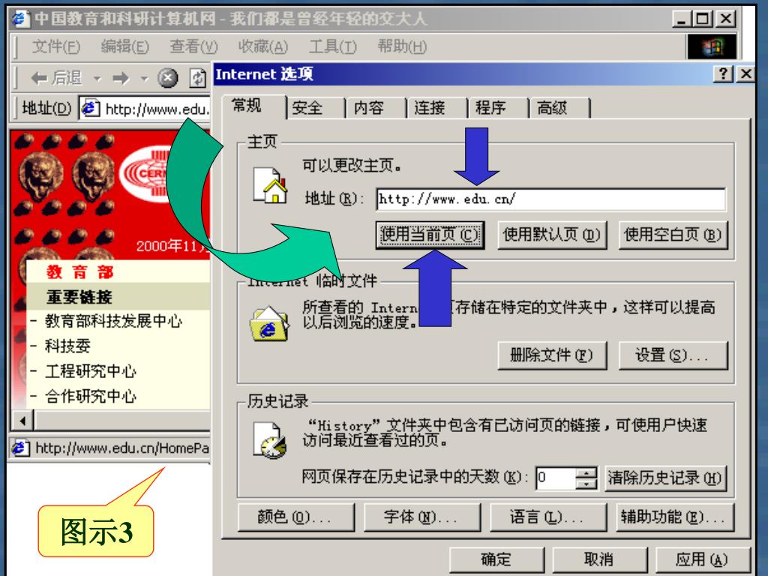This screenshot has width=768, height=576.
Task: Open the 颜色(O) settings button
Action: click(295, 517)
